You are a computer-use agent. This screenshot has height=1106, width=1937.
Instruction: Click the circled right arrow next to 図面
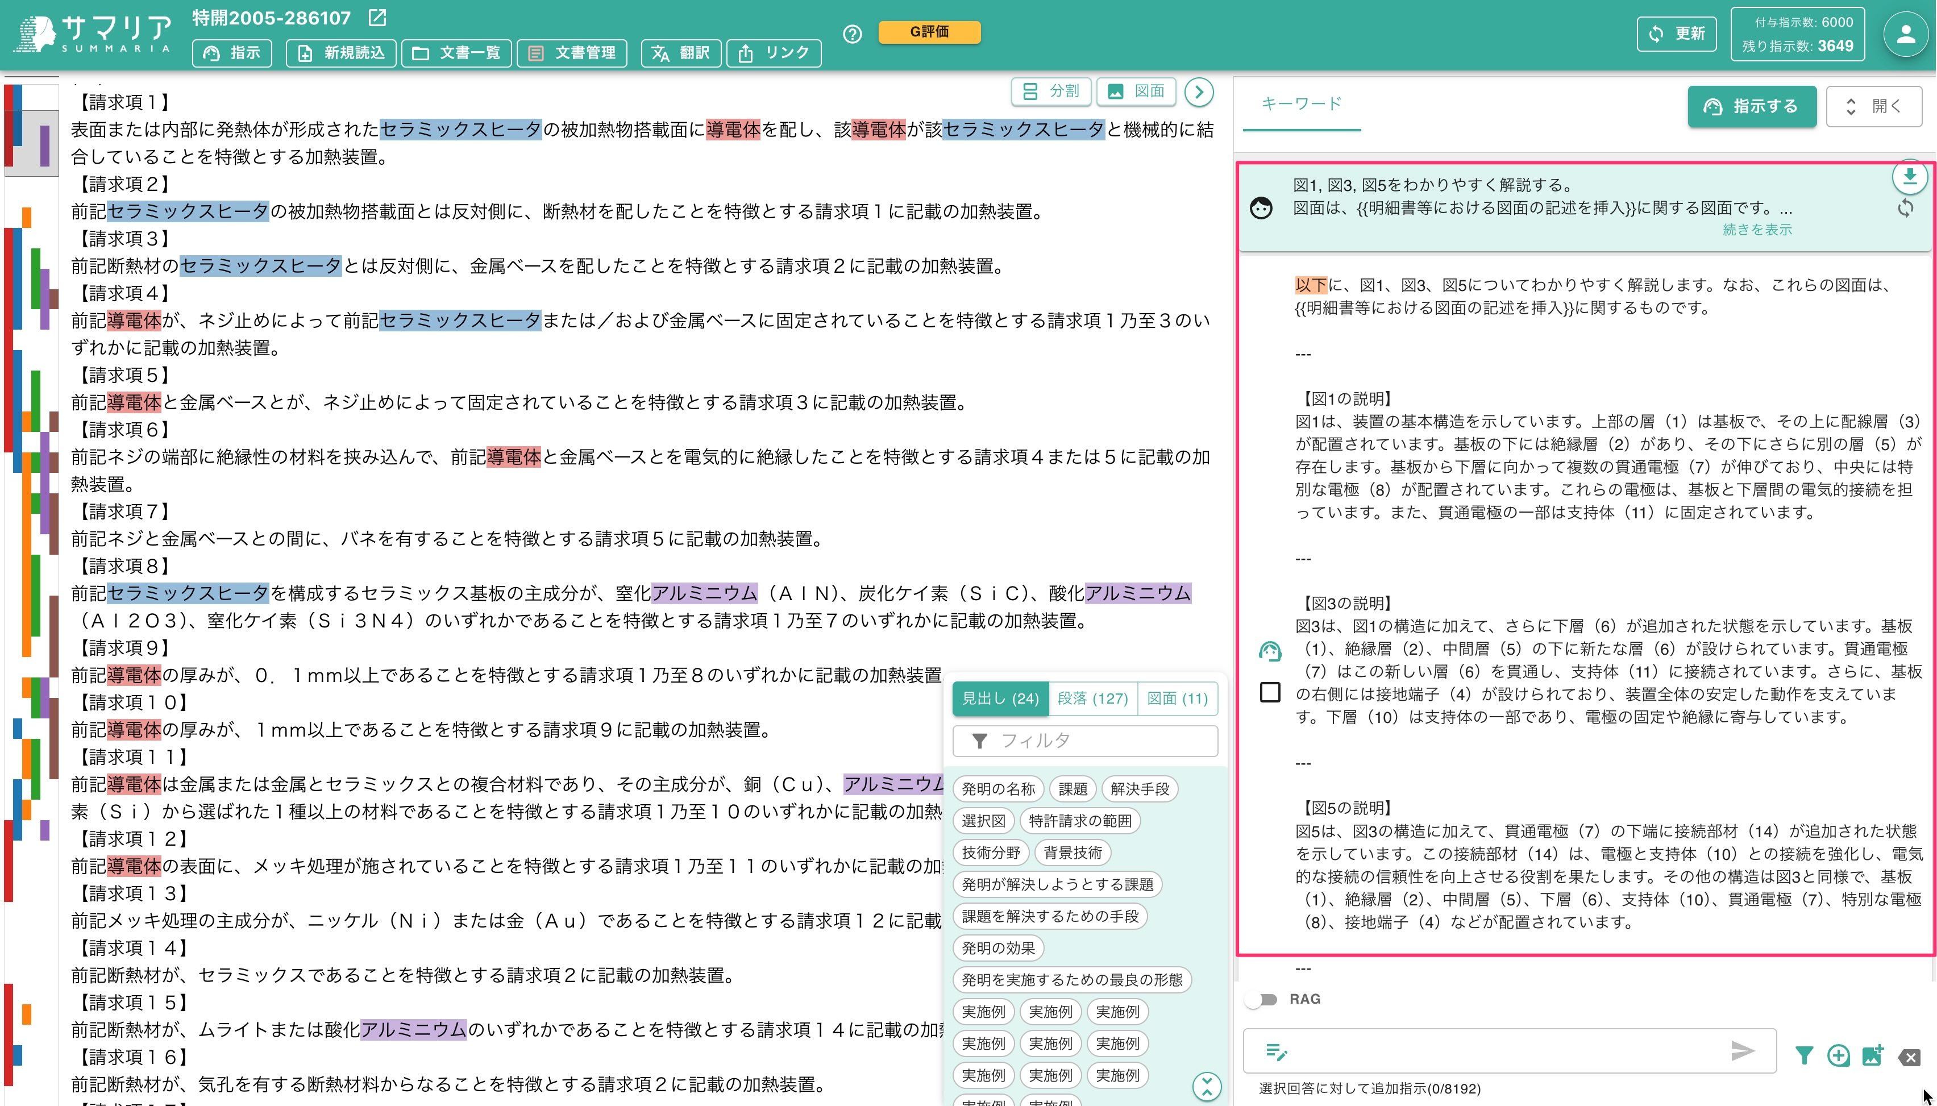tap(1199, 92)
